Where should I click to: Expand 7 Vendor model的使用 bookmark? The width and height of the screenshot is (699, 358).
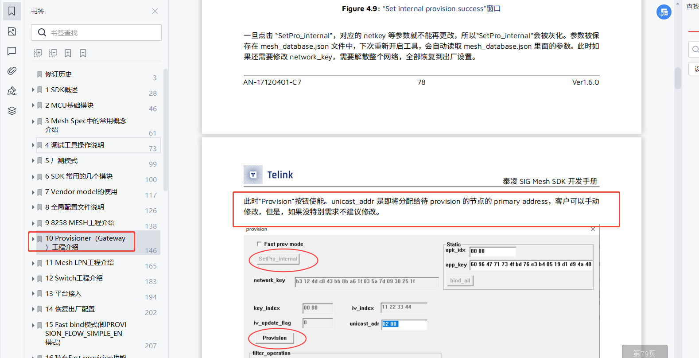click(x=33, y=192)
